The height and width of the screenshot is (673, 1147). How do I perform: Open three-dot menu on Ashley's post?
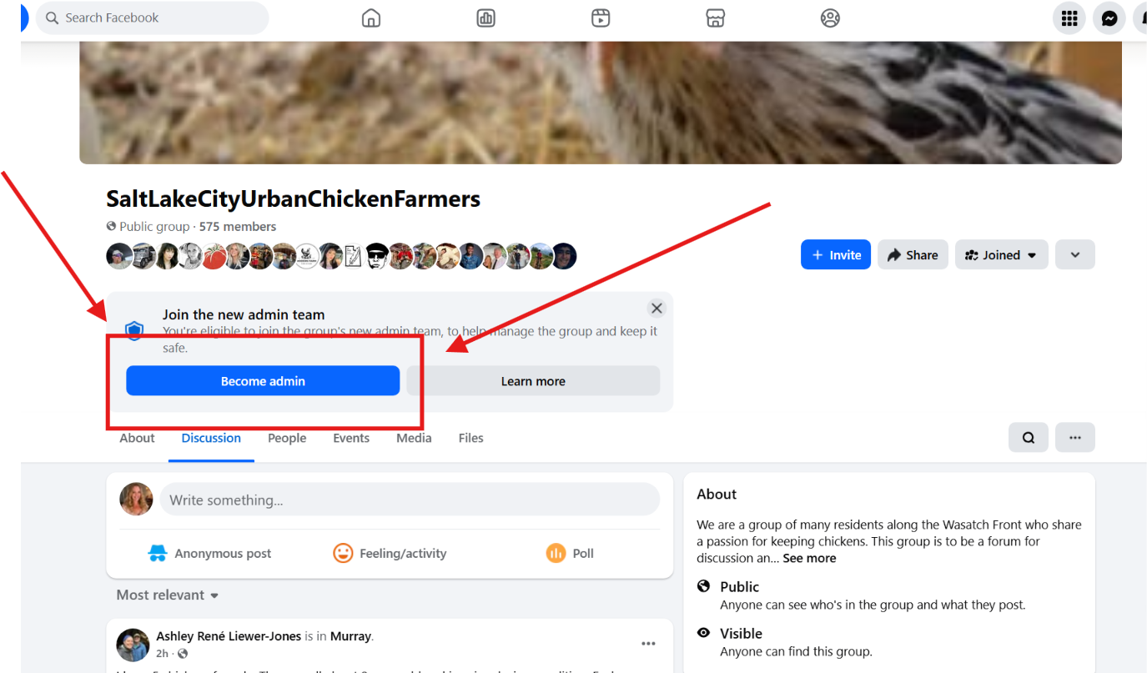(648, 644)
